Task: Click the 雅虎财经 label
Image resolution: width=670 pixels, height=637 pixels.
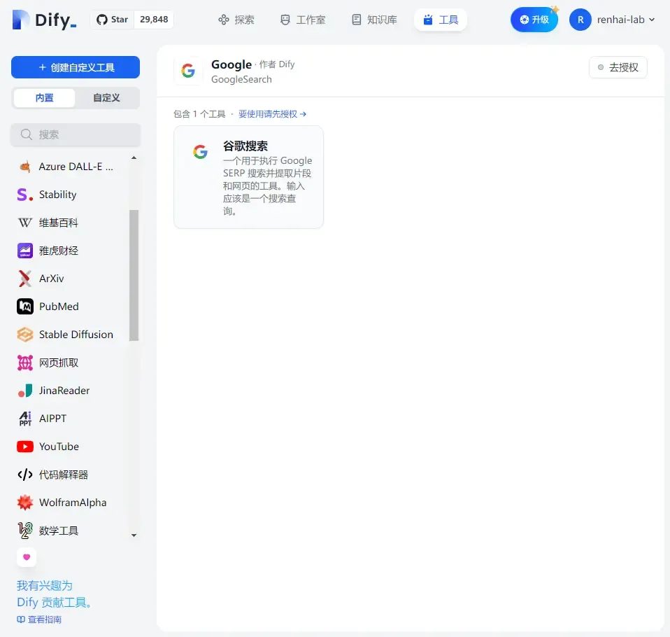Action: pyautogui.click(x=59, y=251)
